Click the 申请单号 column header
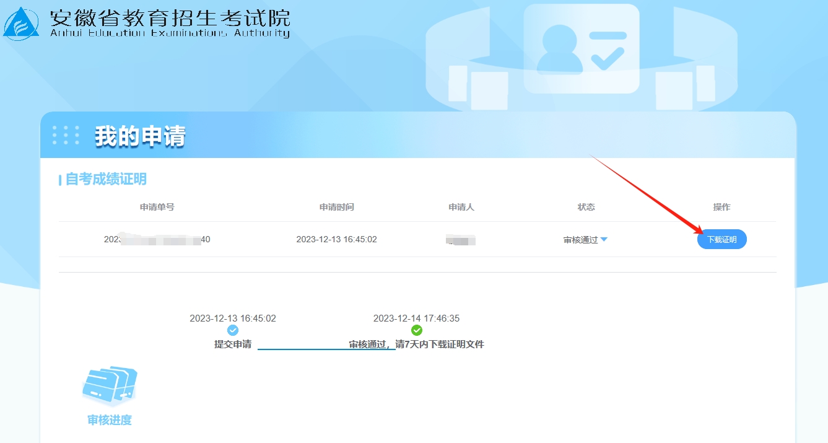The height and width of the screenshot is (443, 828). (x=157, y=207)
